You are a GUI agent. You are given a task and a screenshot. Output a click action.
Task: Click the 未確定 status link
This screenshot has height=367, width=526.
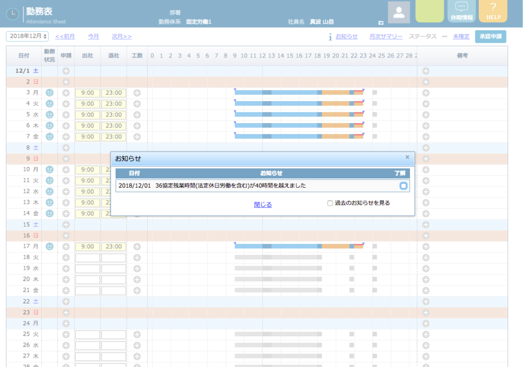tap(461, 36)
